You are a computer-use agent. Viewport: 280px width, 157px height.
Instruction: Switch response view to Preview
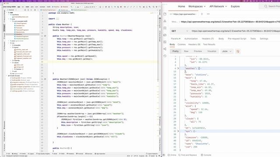click(198, 51)
